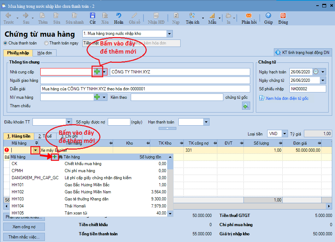
Task: Click the Sửa nhanh quick edit icon
Action: point(75,18)
